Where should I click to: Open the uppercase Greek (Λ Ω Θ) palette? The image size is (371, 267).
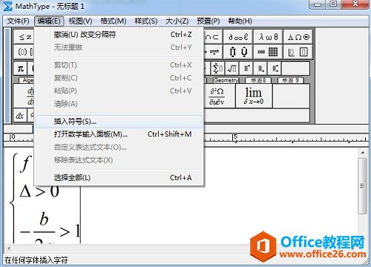click(x=298, y=37)
